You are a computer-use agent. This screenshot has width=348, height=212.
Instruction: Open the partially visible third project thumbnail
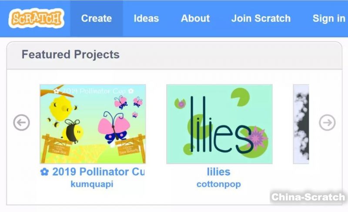tap(301, 124)
